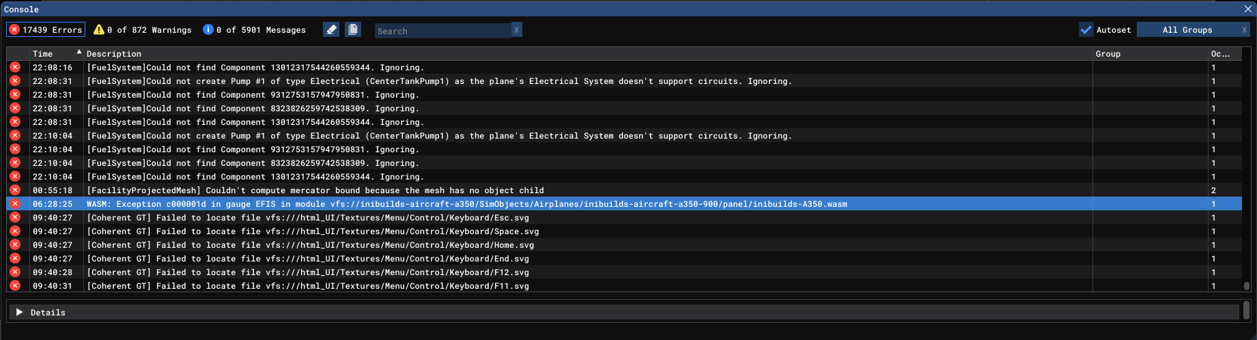Image resolution: width=1257 pixels, height=340 pixels.
Task: Click the error icon of the WASM exception row
Action: tap(15, 203)
